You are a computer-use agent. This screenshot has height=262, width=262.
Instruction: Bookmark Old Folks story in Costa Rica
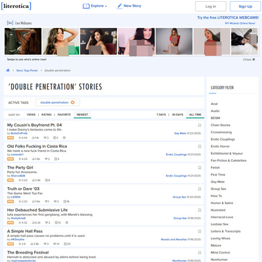199,146
